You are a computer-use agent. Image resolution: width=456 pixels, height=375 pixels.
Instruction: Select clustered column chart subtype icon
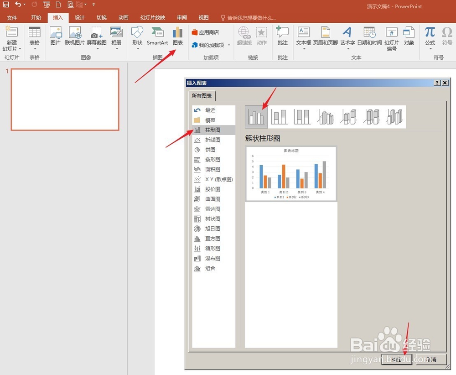(x=256, y=117)
